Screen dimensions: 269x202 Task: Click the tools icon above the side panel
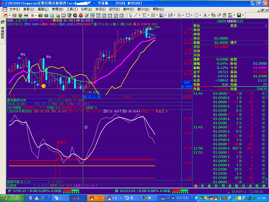pyautogui.click(x=2, y=22)
